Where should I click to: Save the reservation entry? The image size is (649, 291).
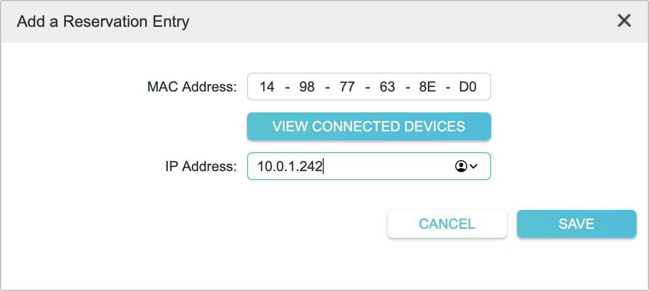point(576,224)
